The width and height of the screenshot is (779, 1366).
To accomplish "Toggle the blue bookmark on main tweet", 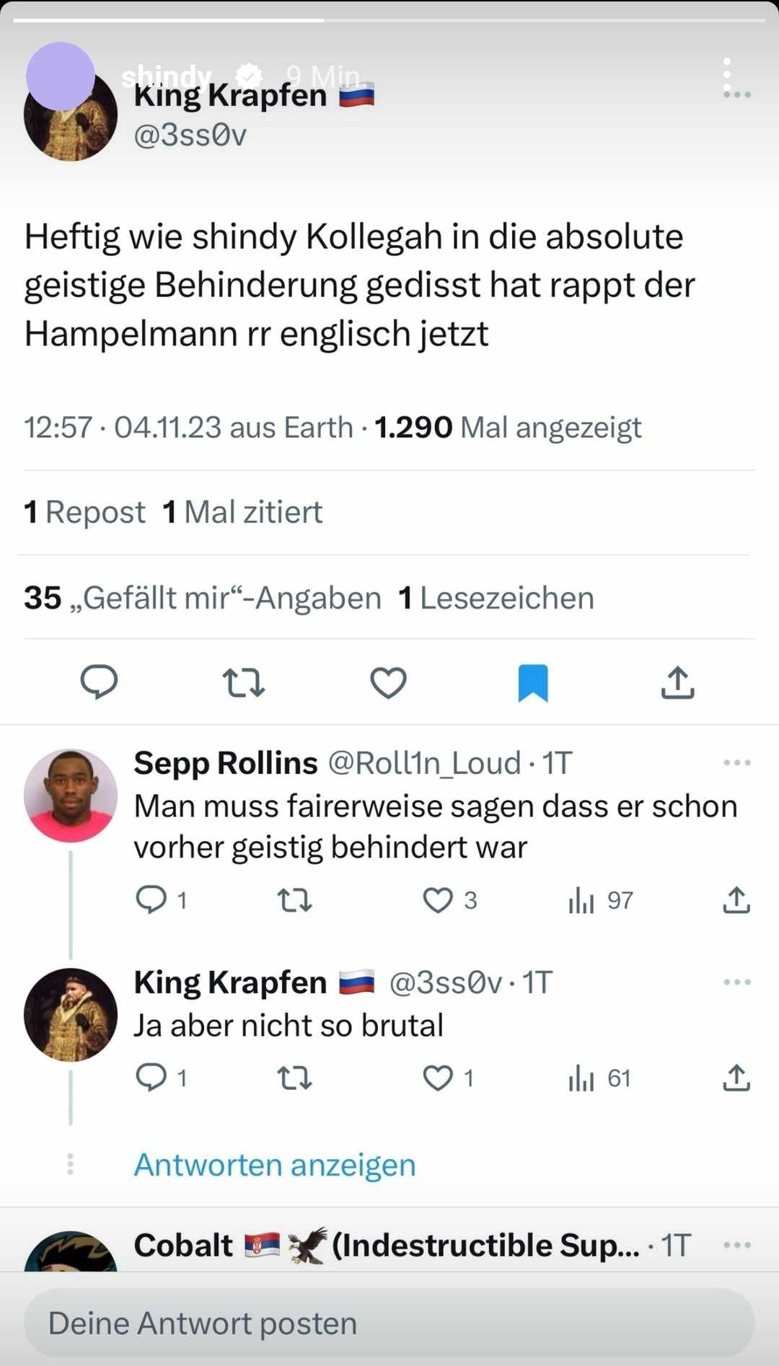I will click(533, 682).
